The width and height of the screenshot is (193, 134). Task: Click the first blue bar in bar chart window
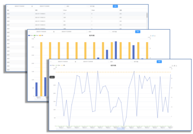pos(37,89)
